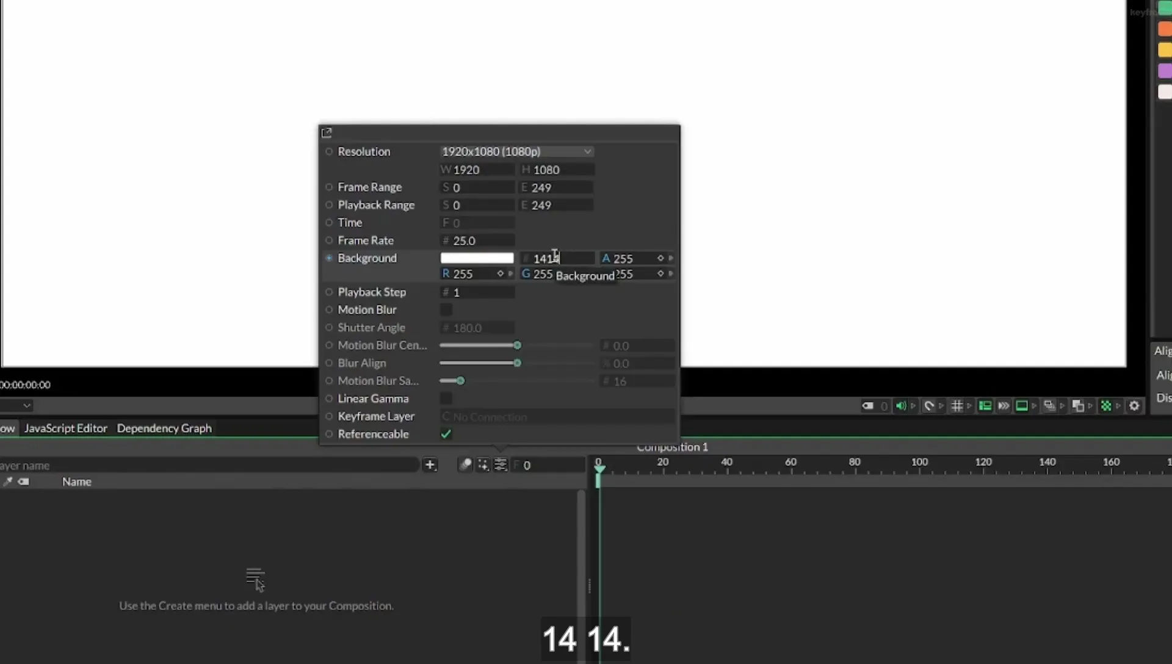Click the highlighted Background attribute circle
This screenshot has height=664, width=1172.
[x=329, y=258]
